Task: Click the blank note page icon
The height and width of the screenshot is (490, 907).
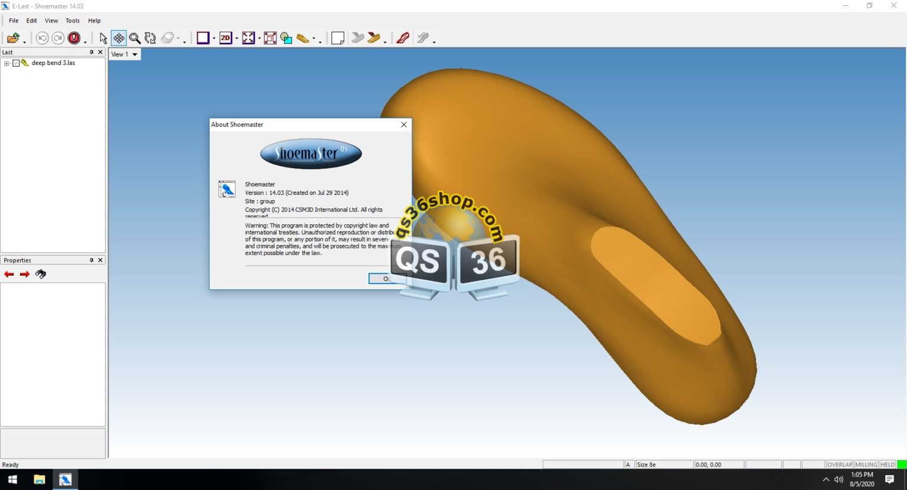Action: click(x=338, y=38)
